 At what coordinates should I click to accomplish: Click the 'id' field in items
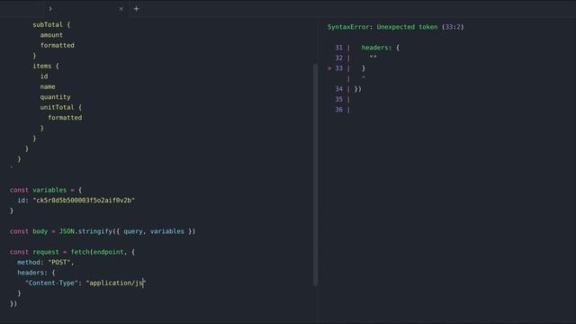click(x=44, y=76)
